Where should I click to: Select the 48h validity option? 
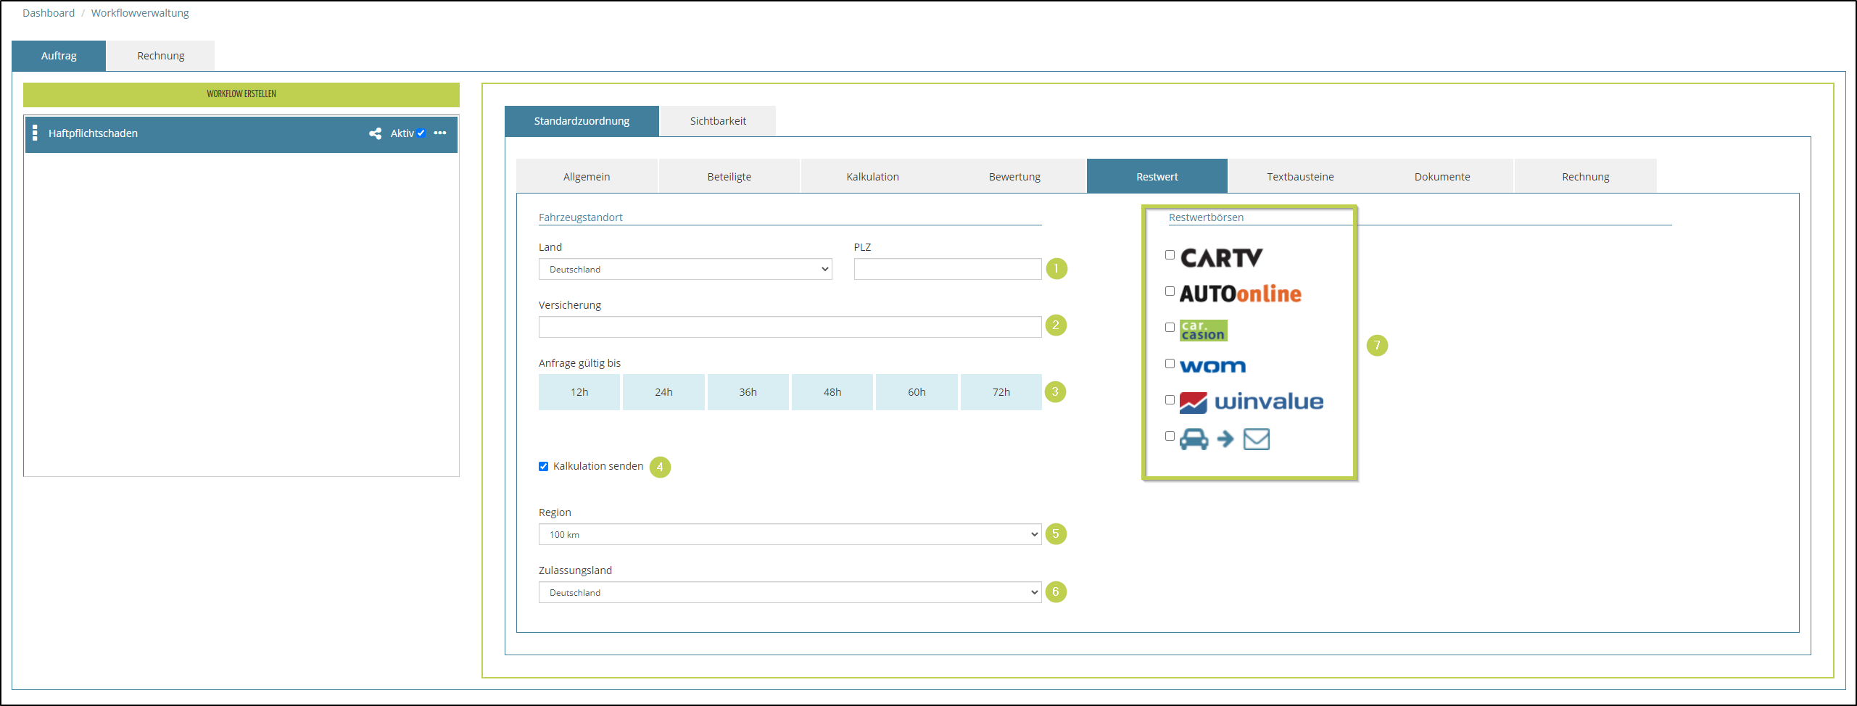[x=832, y=392]
